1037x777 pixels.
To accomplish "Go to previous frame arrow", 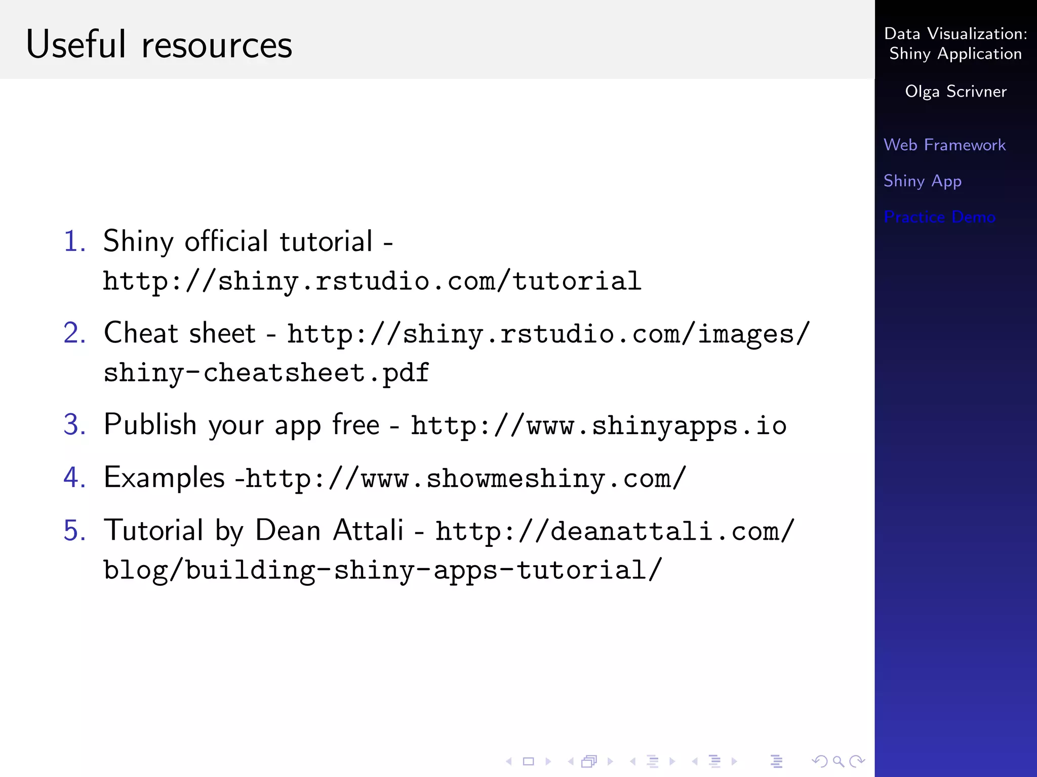I will pyautogui.click(x=571, y=761).
